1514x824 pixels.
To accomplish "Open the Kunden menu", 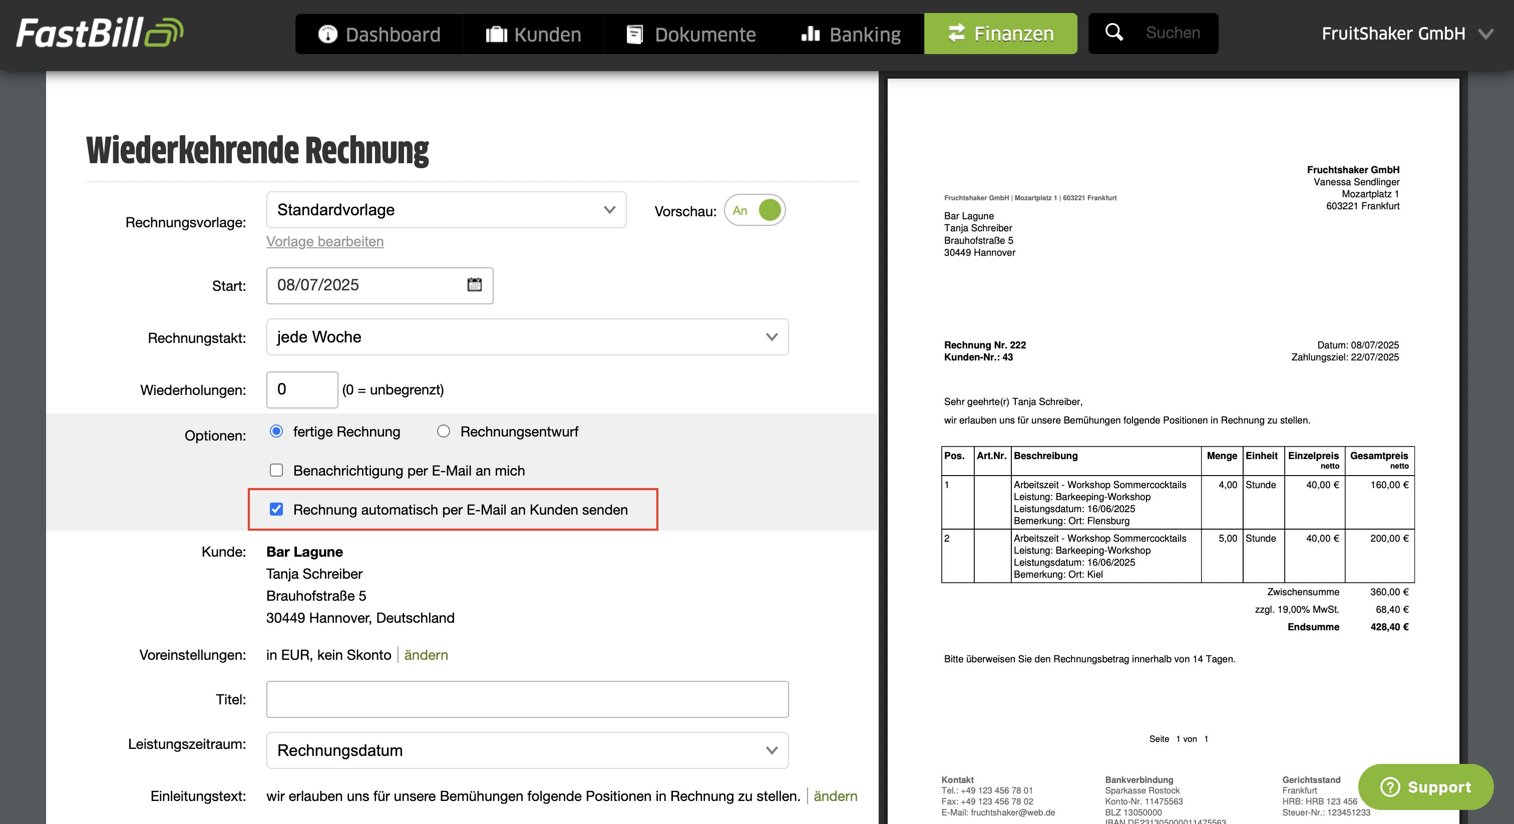I will pos(534,34).
